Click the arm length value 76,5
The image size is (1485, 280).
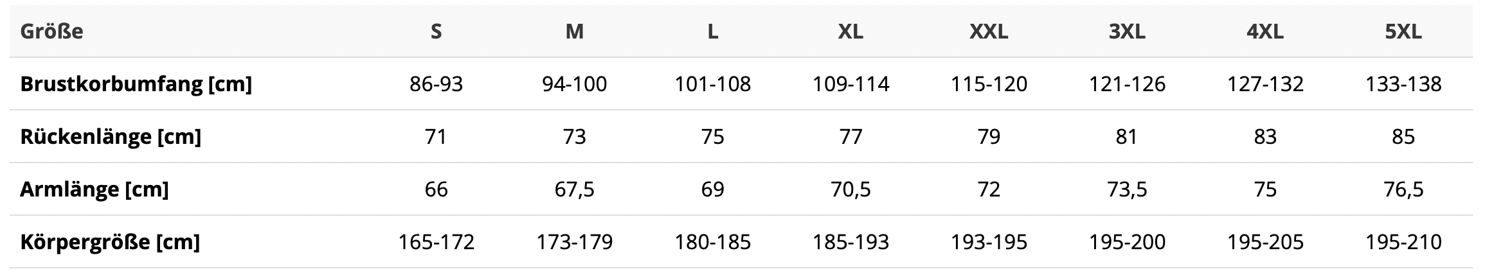tap(1403, 189)
